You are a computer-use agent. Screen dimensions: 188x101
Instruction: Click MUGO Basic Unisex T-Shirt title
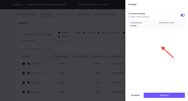[94, 4]
